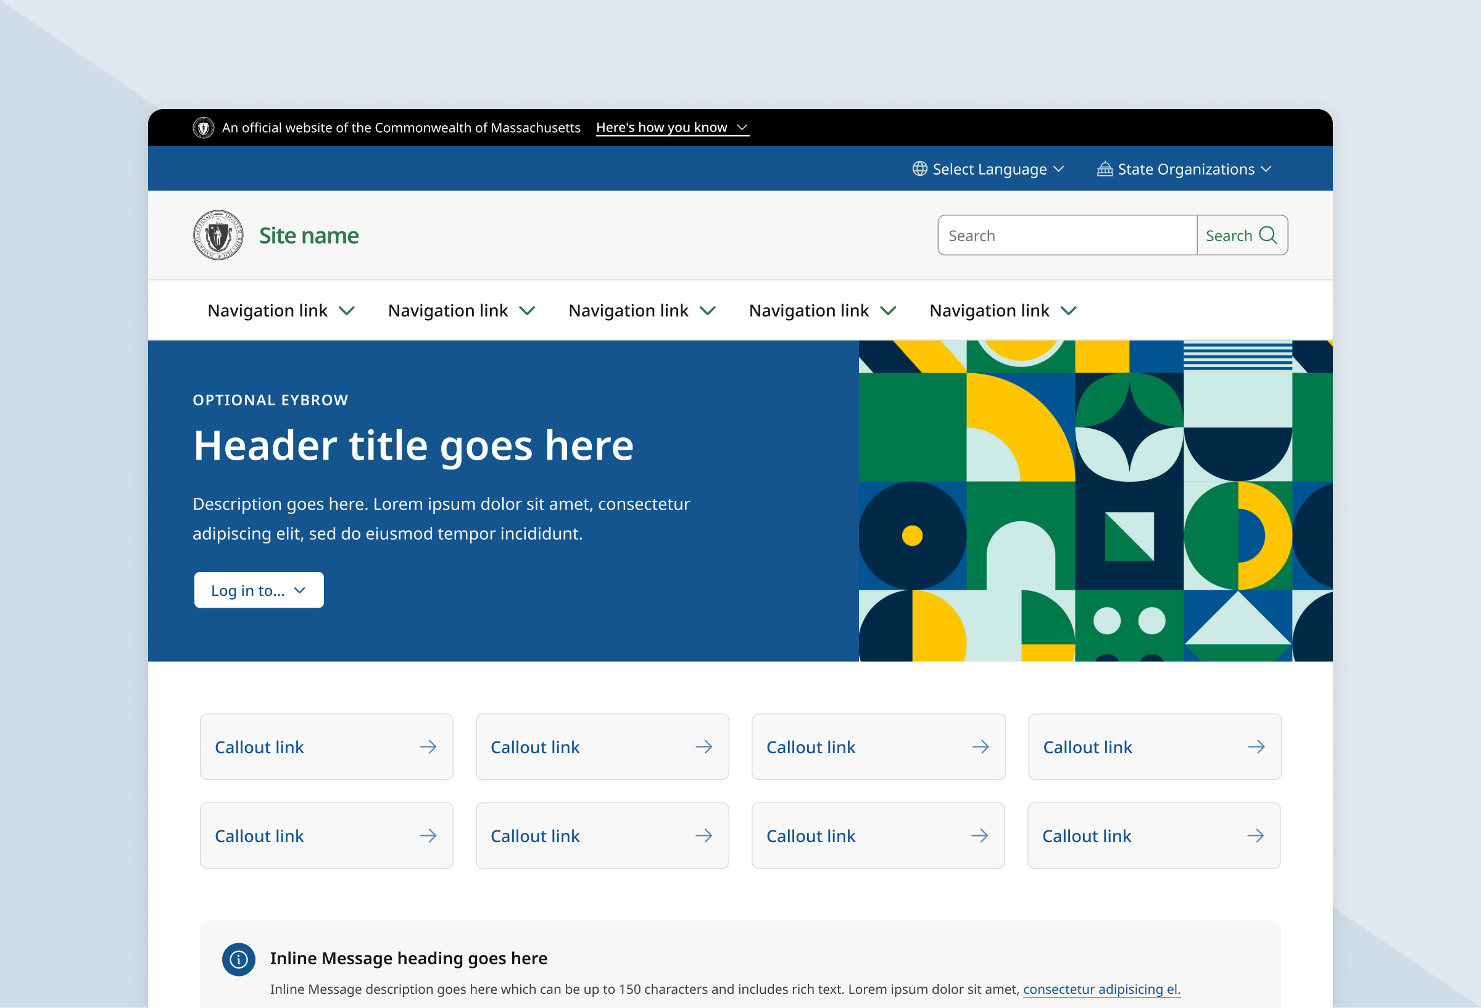Click the seal icon in the black official banner
Screen dimensions: 1481x1008
204,128
